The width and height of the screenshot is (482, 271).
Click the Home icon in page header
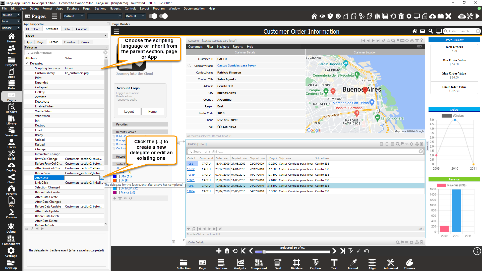click(x=414, y=31)
